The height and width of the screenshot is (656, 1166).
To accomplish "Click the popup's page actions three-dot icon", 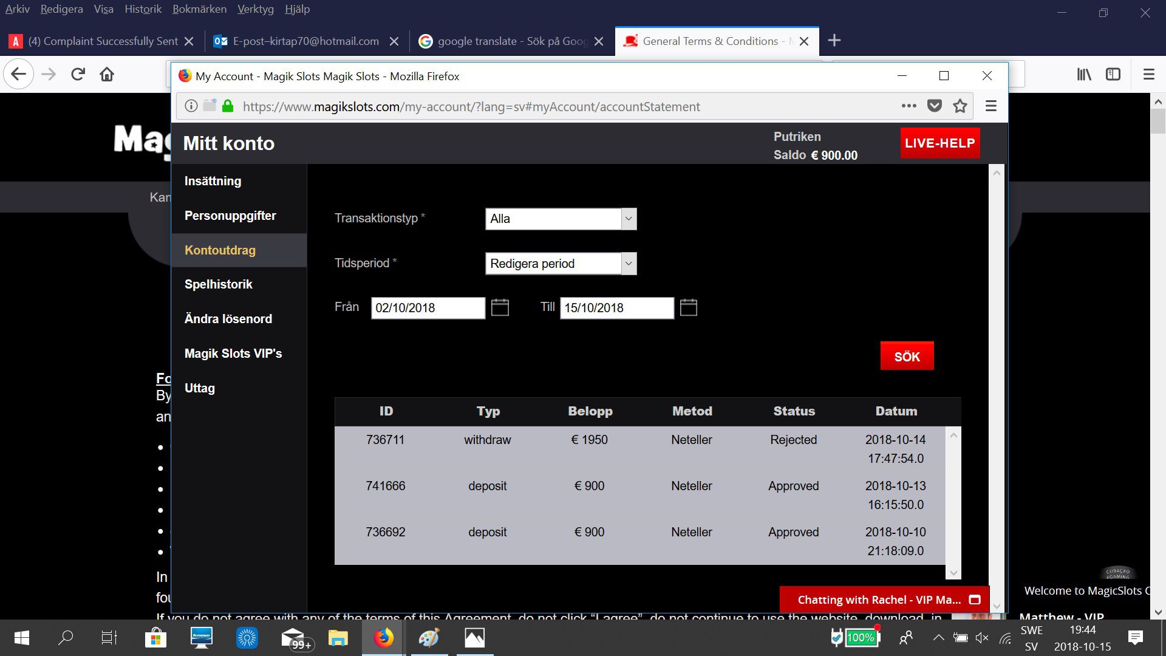I will (909, 106).
